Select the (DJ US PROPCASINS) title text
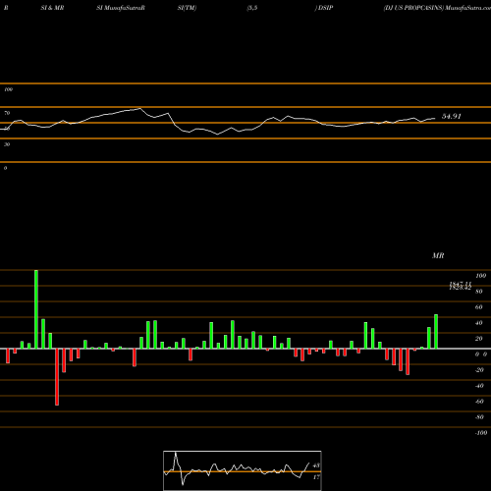The width and height of the screenshot is (491, 491). (413, 8)
